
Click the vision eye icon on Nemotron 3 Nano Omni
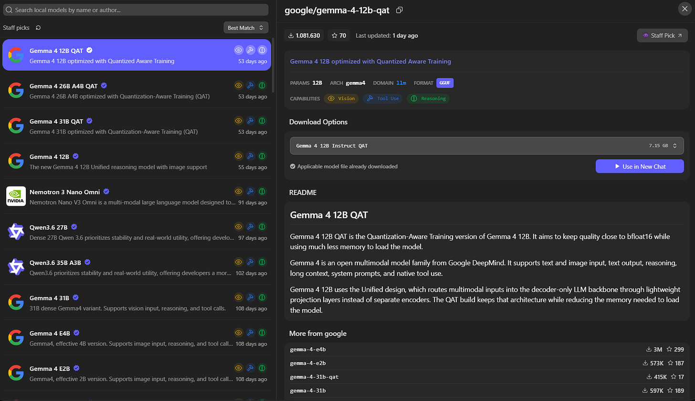239,191
